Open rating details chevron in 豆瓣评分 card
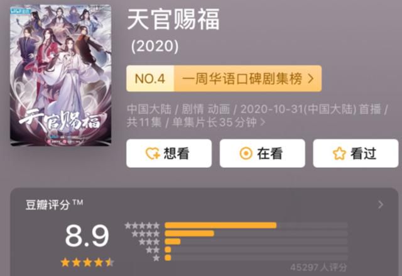Image resolution: width=402 pixels, height=276 pixels. pyautogui.click(x=381, y=204)
